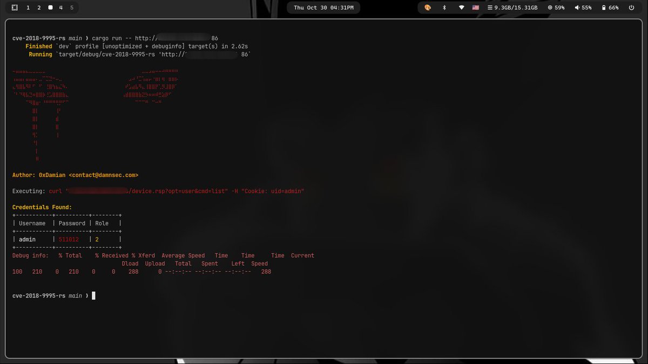Click the CPU 59% indicator
The image size is (648, 364).
(x=556, y=8)
